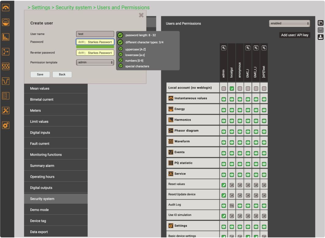The image size is (325, 238).
Task: Open key settings for admin user
Action: [x=224, y=48]
